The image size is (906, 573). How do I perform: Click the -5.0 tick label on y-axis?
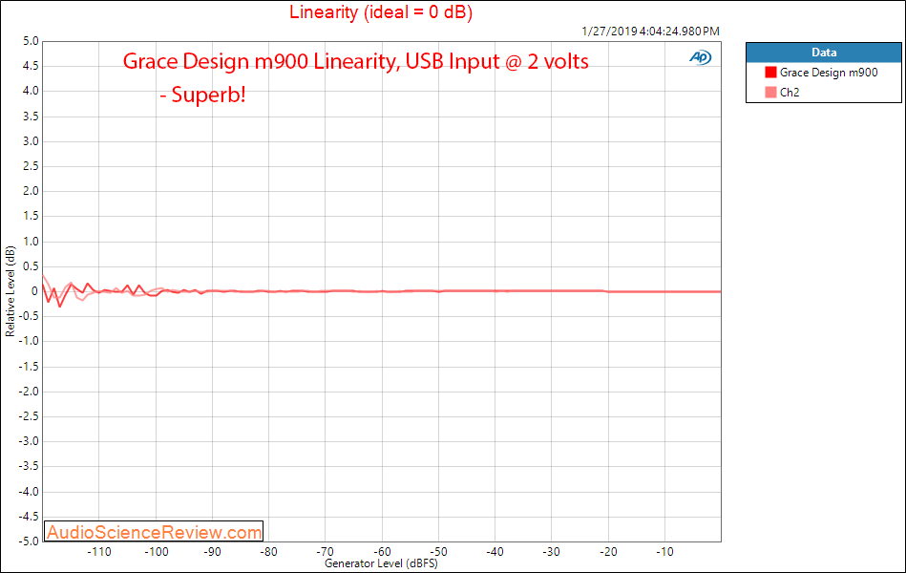point(29,541)
